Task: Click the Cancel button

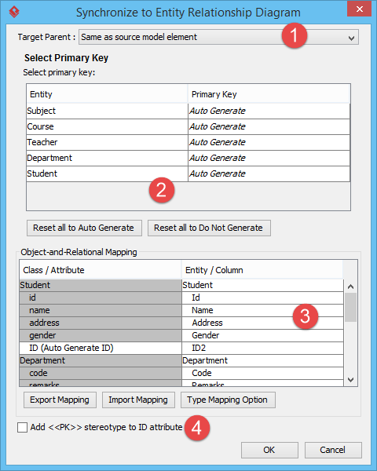Action: point(333,450)
